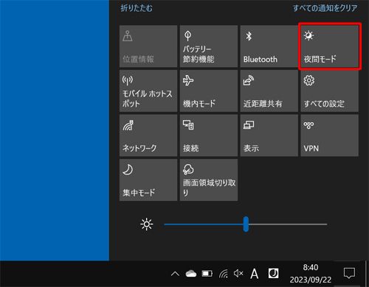This screenshot has height=287, width=369.
Task: Show hidden icons chevron in taskbar
Action: [175, 274]
